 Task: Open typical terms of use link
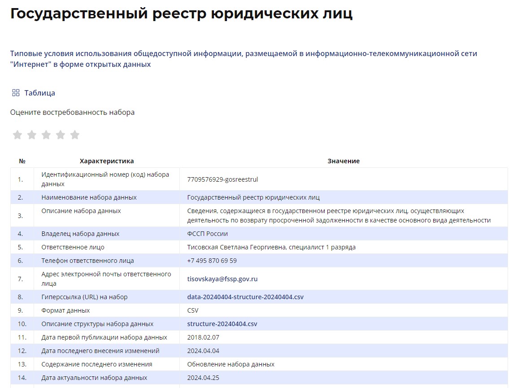[x=243, y=59]
